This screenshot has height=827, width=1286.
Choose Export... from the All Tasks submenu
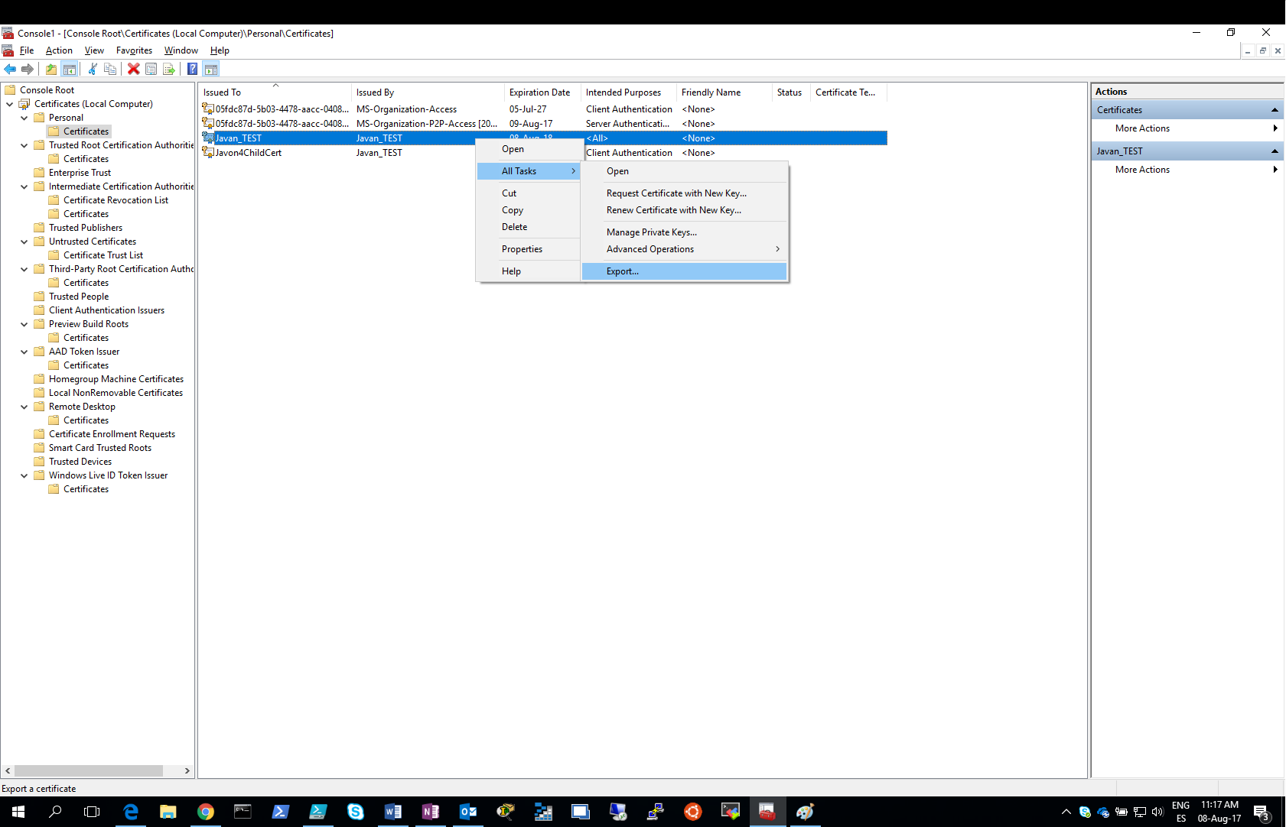(623, 271)
